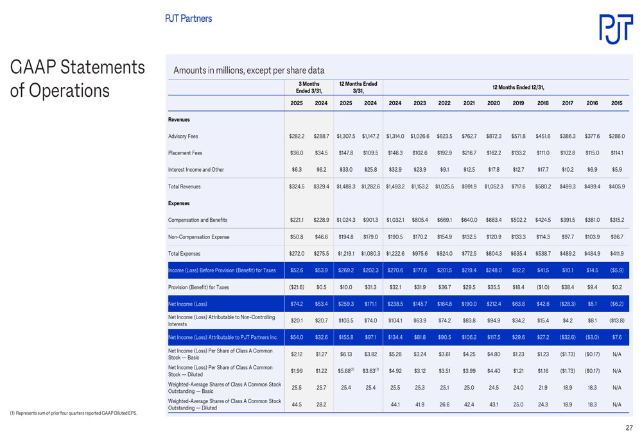Click the Total Revenues value "$405.9"
The image size is (642, 439).
click(x=616, y=186)
